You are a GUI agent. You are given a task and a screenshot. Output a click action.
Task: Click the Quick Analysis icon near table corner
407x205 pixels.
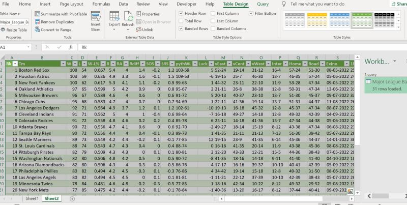(350, 191)
